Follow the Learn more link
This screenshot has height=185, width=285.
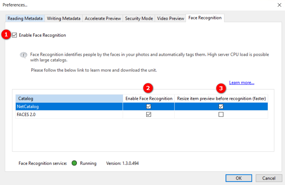point(242,83)
